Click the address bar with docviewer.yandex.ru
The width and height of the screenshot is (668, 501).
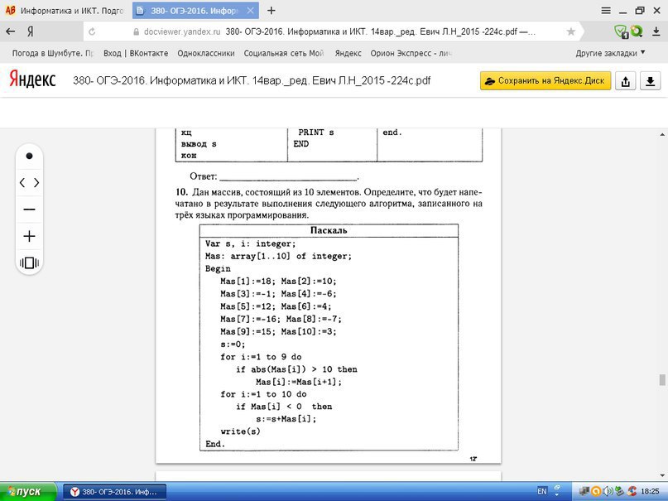(331, 31)
